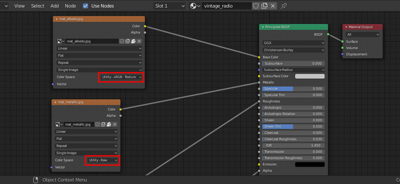Collapse the mat_albedo.jpg node
The height and width of the screenshot is (184, 400).
56,19
